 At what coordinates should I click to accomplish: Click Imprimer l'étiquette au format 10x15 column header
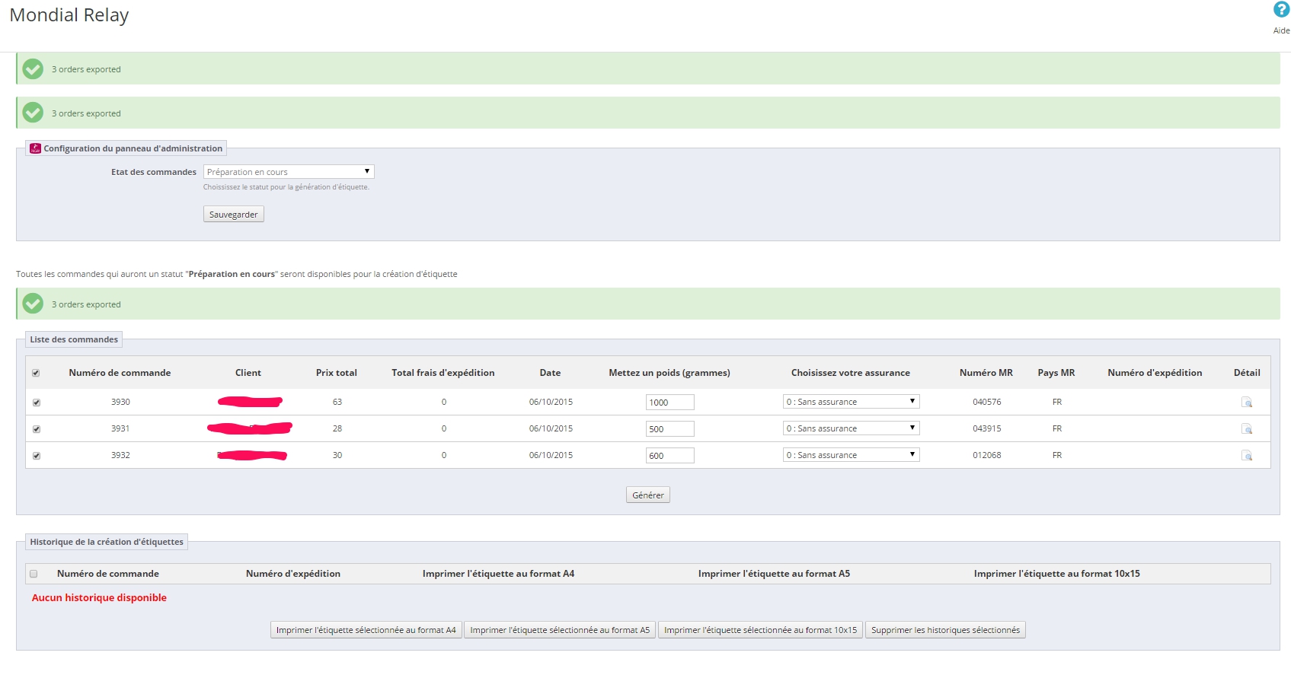tap(1057, 574)
